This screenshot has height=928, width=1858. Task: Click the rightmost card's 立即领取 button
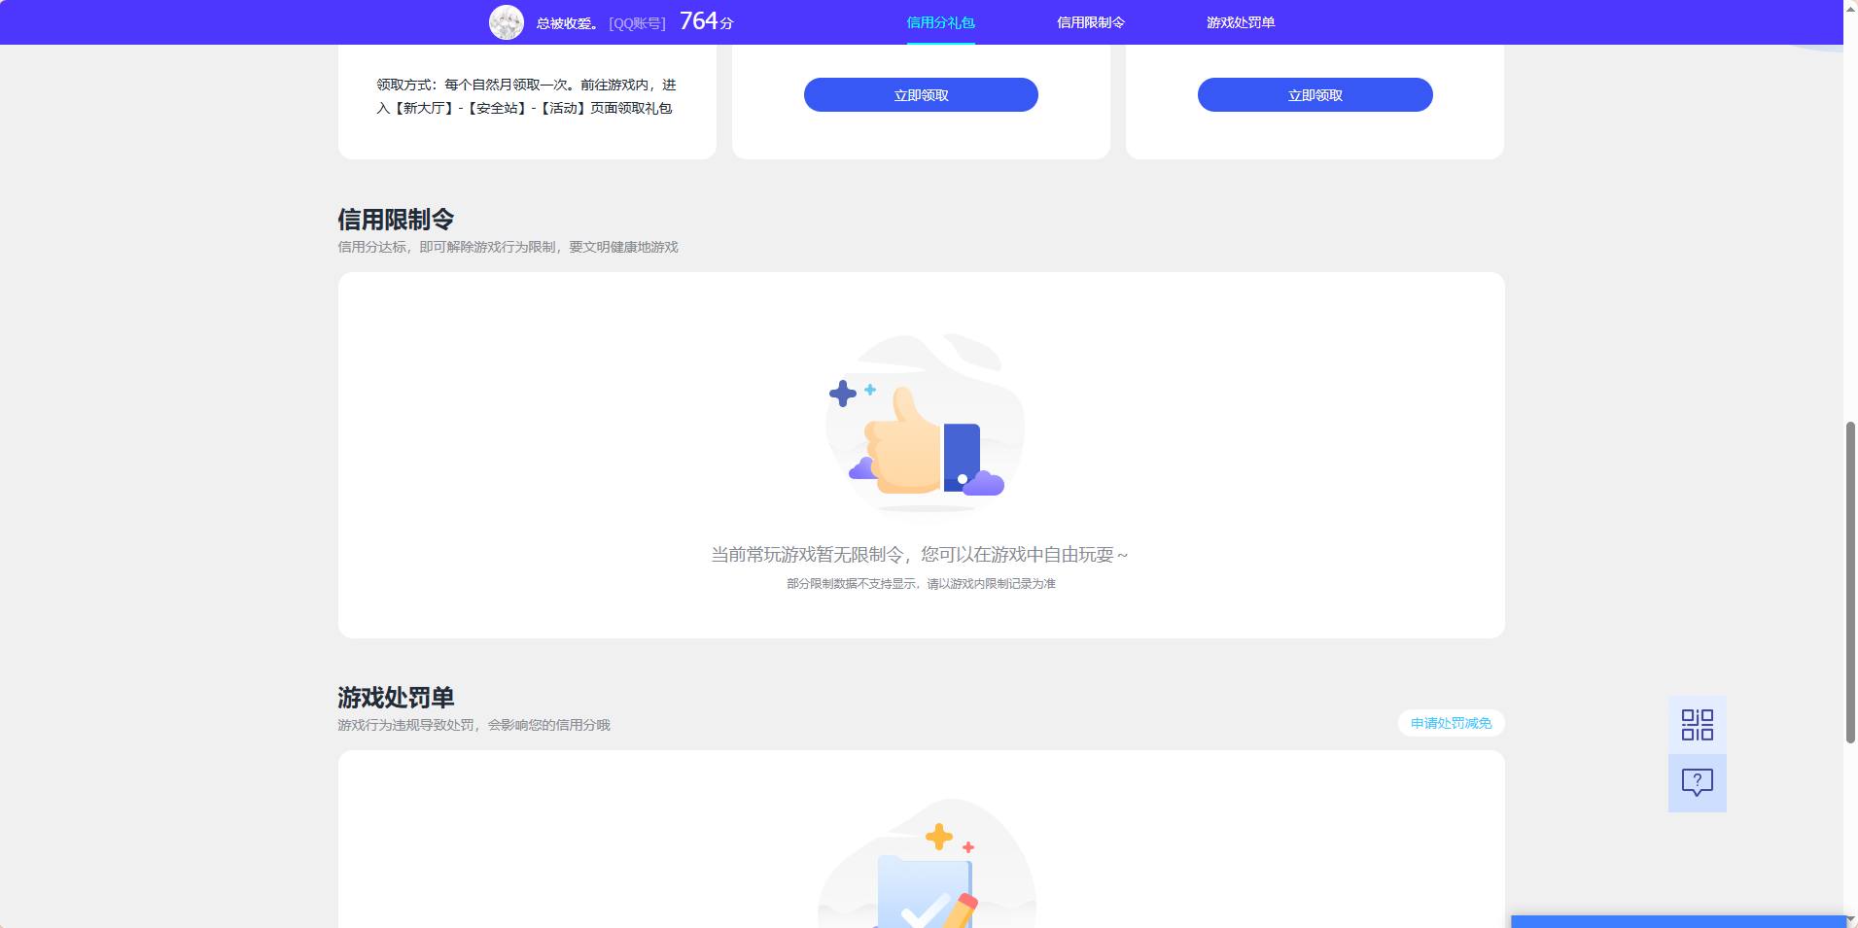click(x=1315, y=95)
